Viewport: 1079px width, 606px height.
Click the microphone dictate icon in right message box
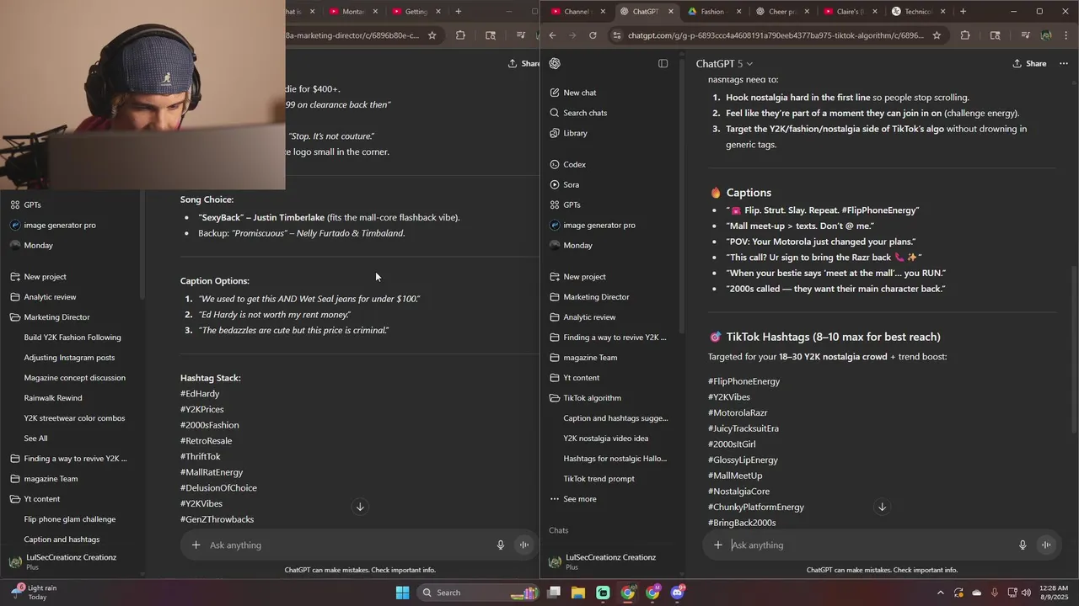tap(1023, 545)
